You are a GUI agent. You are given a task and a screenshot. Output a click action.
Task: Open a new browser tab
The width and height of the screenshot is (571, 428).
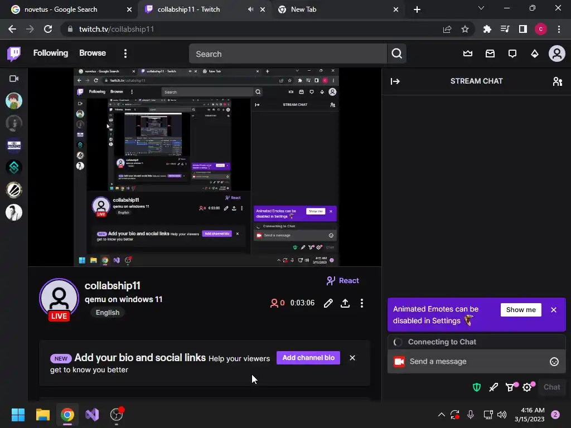pos(417,9)
